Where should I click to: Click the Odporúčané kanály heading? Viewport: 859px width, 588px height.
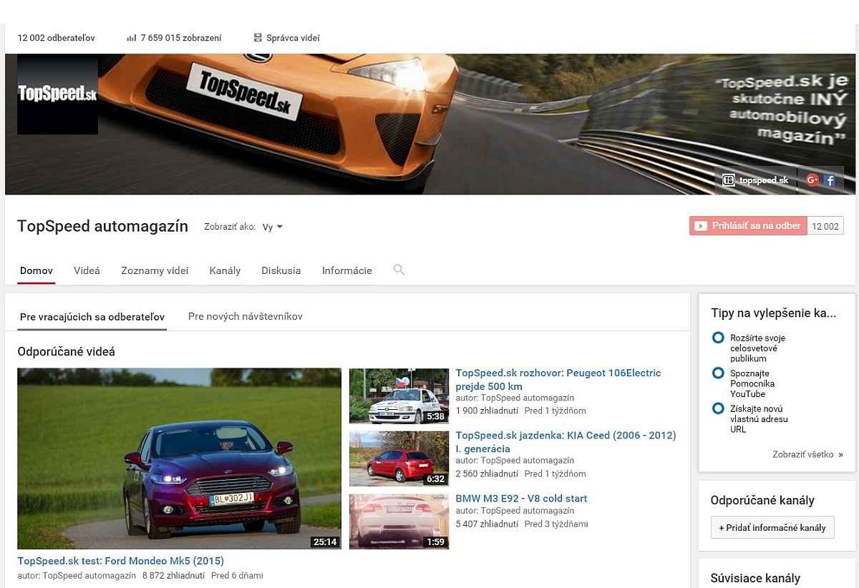point(762,501)
